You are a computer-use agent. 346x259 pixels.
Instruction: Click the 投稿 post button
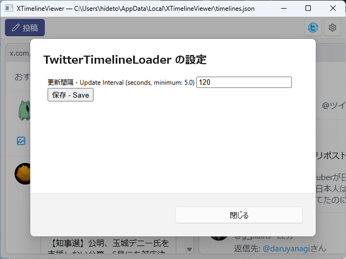(x=25, y=28)
